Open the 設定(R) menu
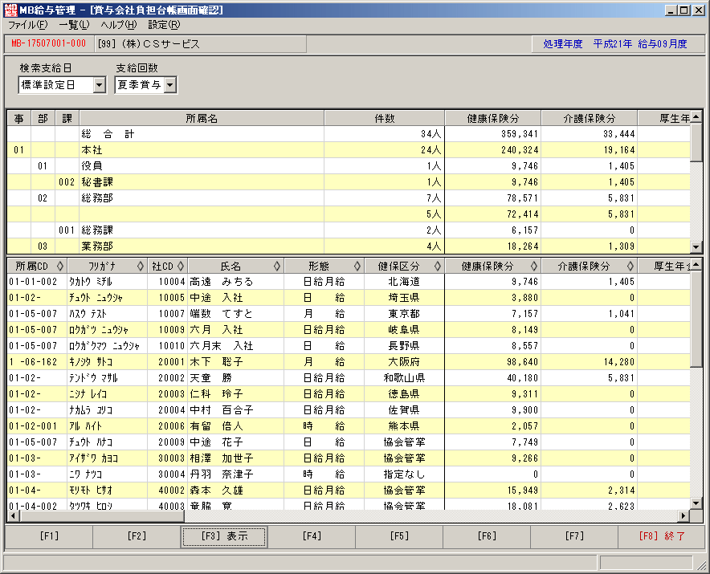 164,25
